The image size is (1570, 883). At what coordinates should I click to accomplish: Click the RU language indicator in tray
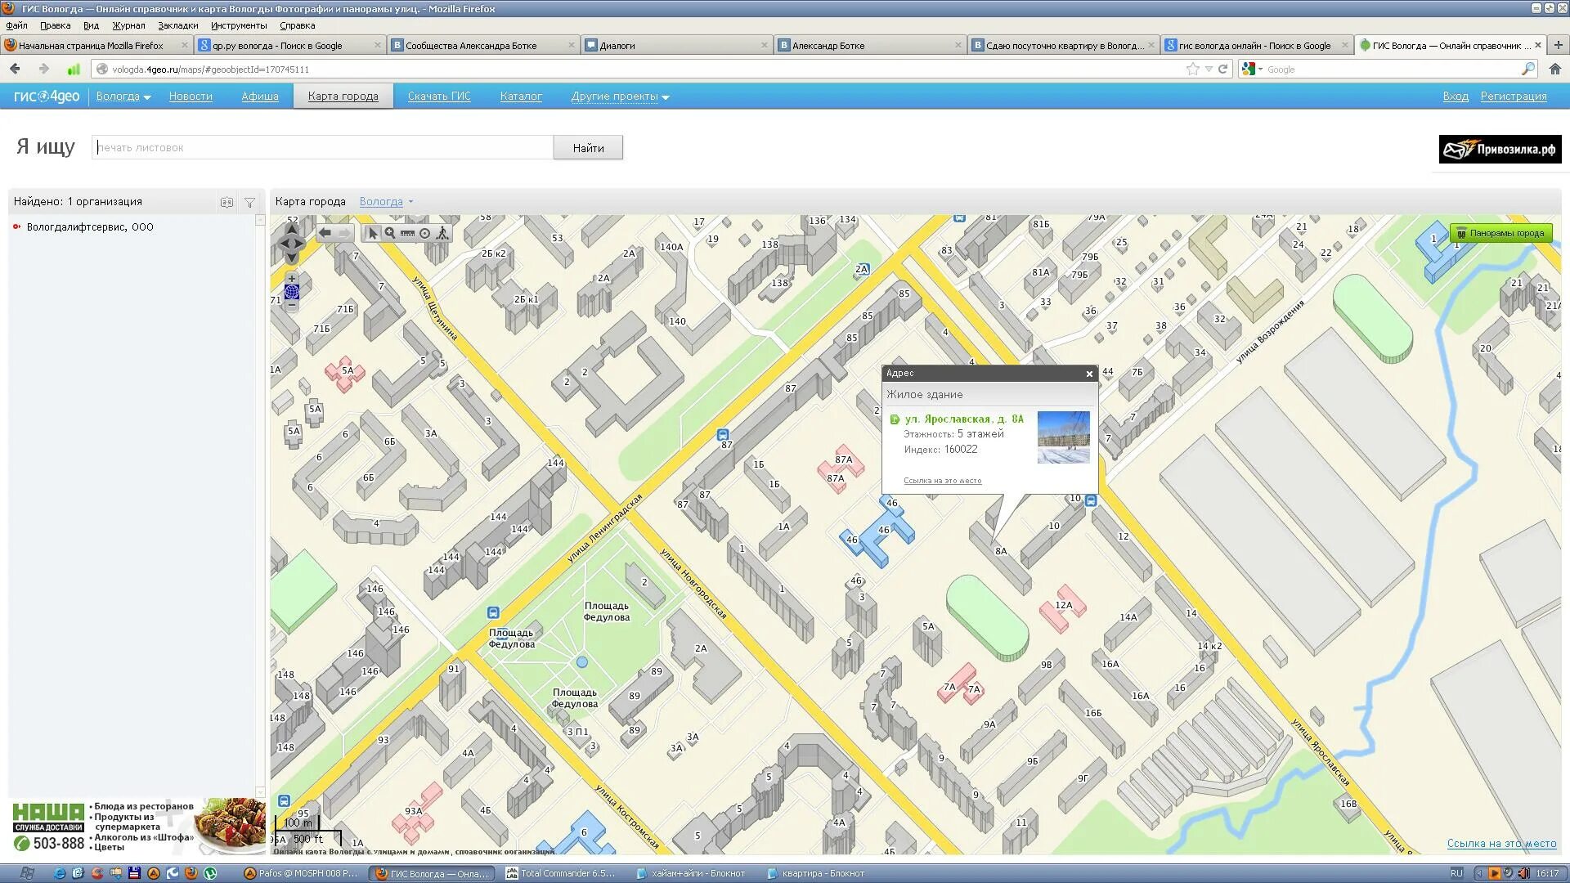pyautogui.click(x=1456, y=873)
